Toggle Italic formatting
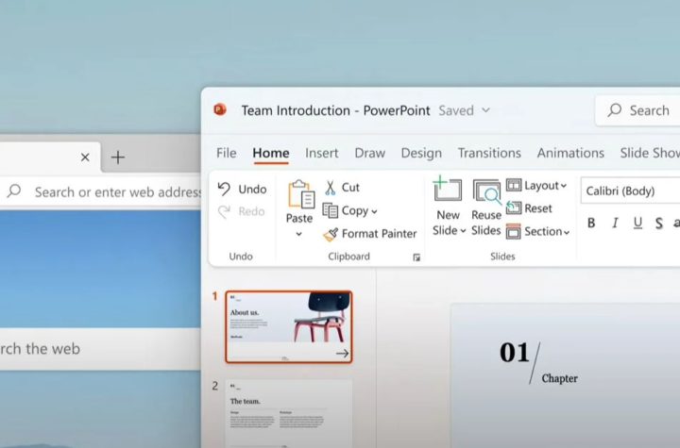Viewport: 680px width, 448px height. (x=615, y=224)
